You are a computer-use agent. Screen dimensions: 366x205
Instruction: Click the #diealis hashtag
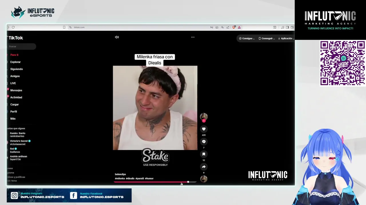coord(130,179)
